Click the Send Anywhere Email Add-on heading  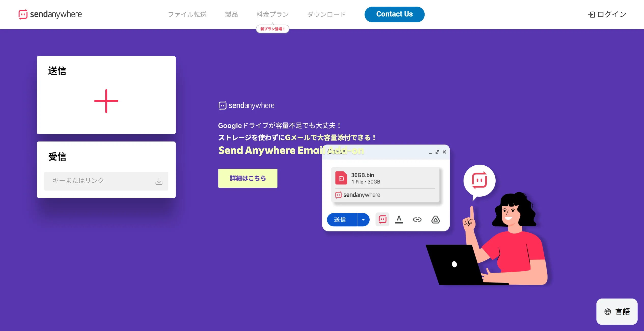pyautogui.click(x=291, y=150)
